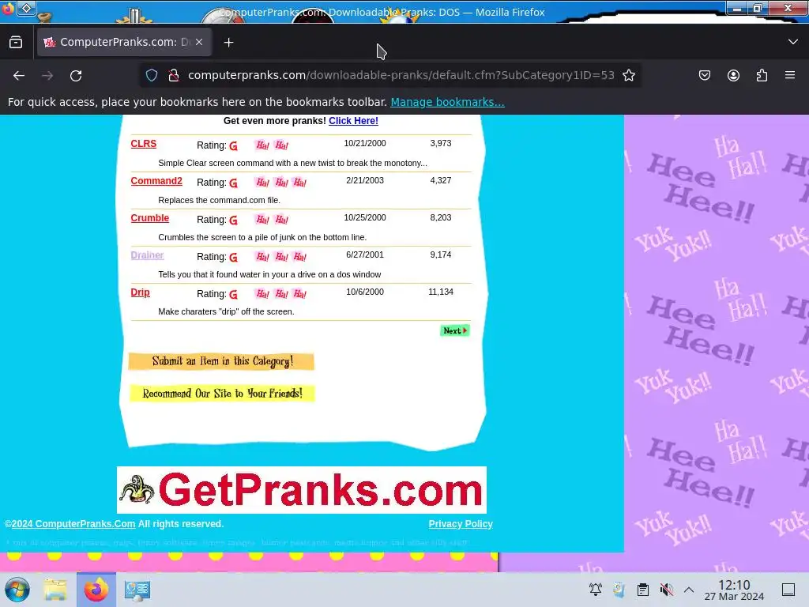This screenshot has width=809, height=607.
Task: Open the Start menu on taskbar
Action: [x=17, y=590]
